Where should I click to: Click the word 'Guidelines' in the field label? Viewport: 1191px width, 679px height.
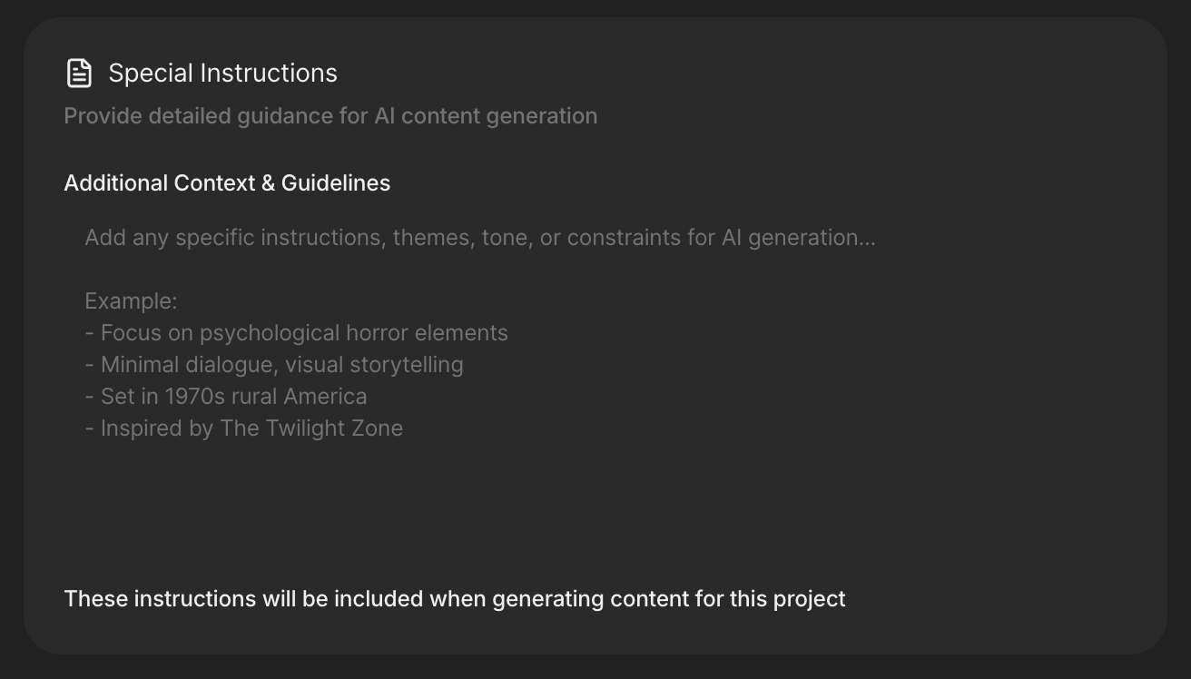[336, 182]
